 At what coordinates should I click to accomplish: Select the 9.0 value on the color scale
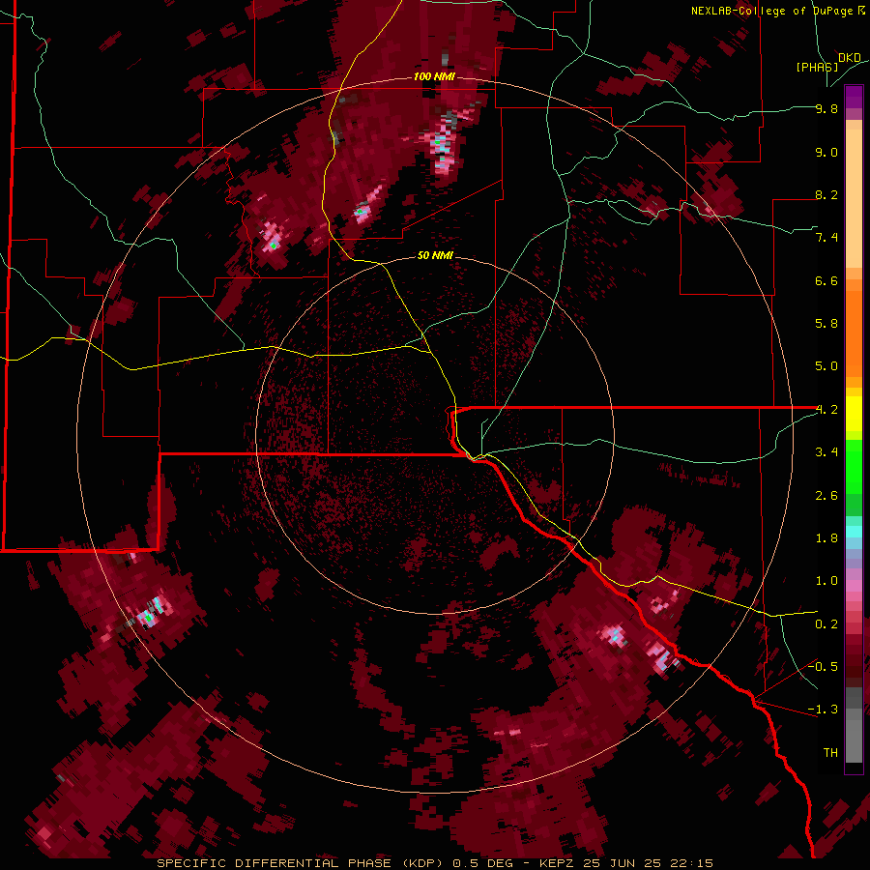(826, 152)
